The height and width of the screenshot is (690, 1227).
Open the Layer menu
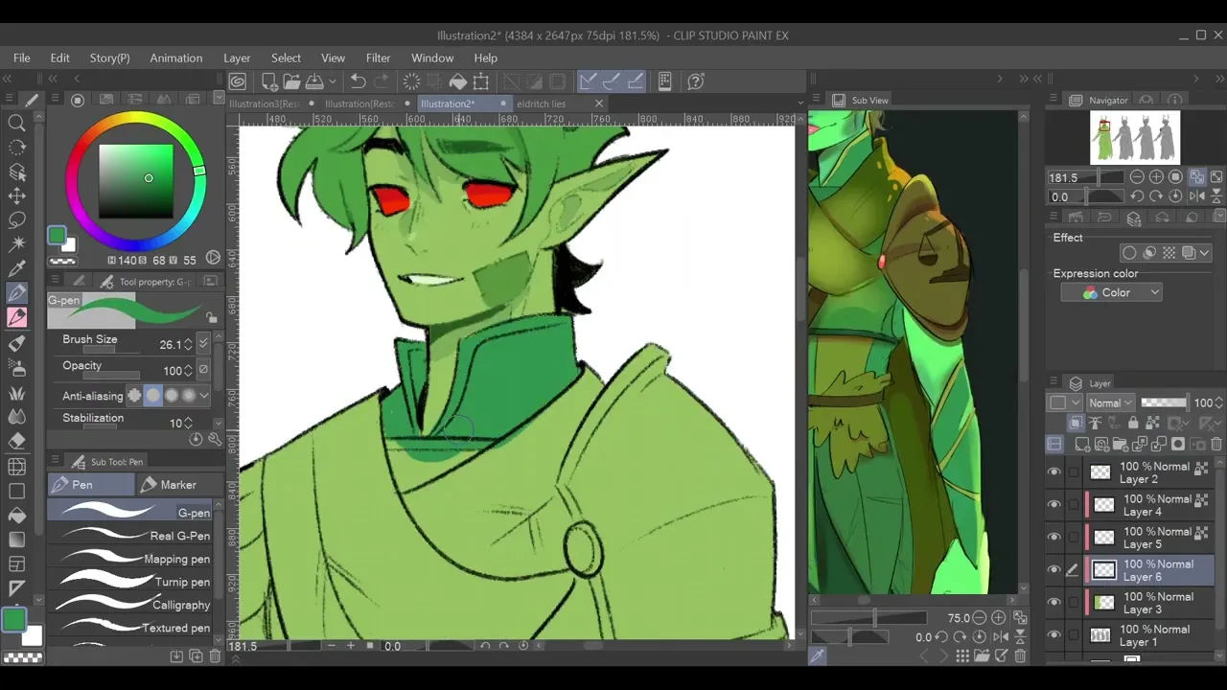click(237, 58)
